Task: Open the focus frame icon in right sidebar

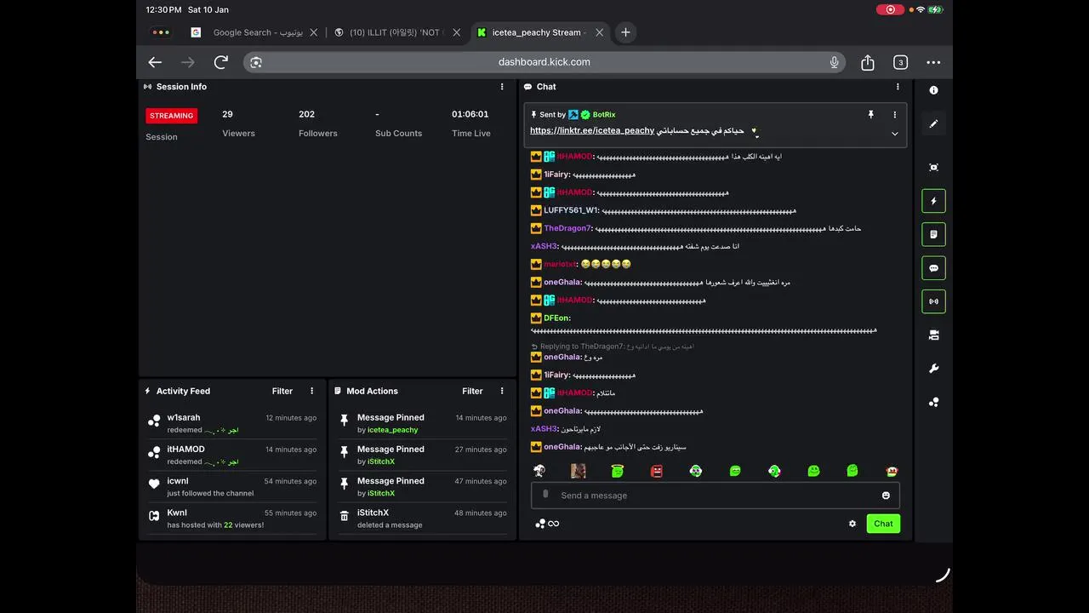Action: pyautogui.click(x=933, y=168)
